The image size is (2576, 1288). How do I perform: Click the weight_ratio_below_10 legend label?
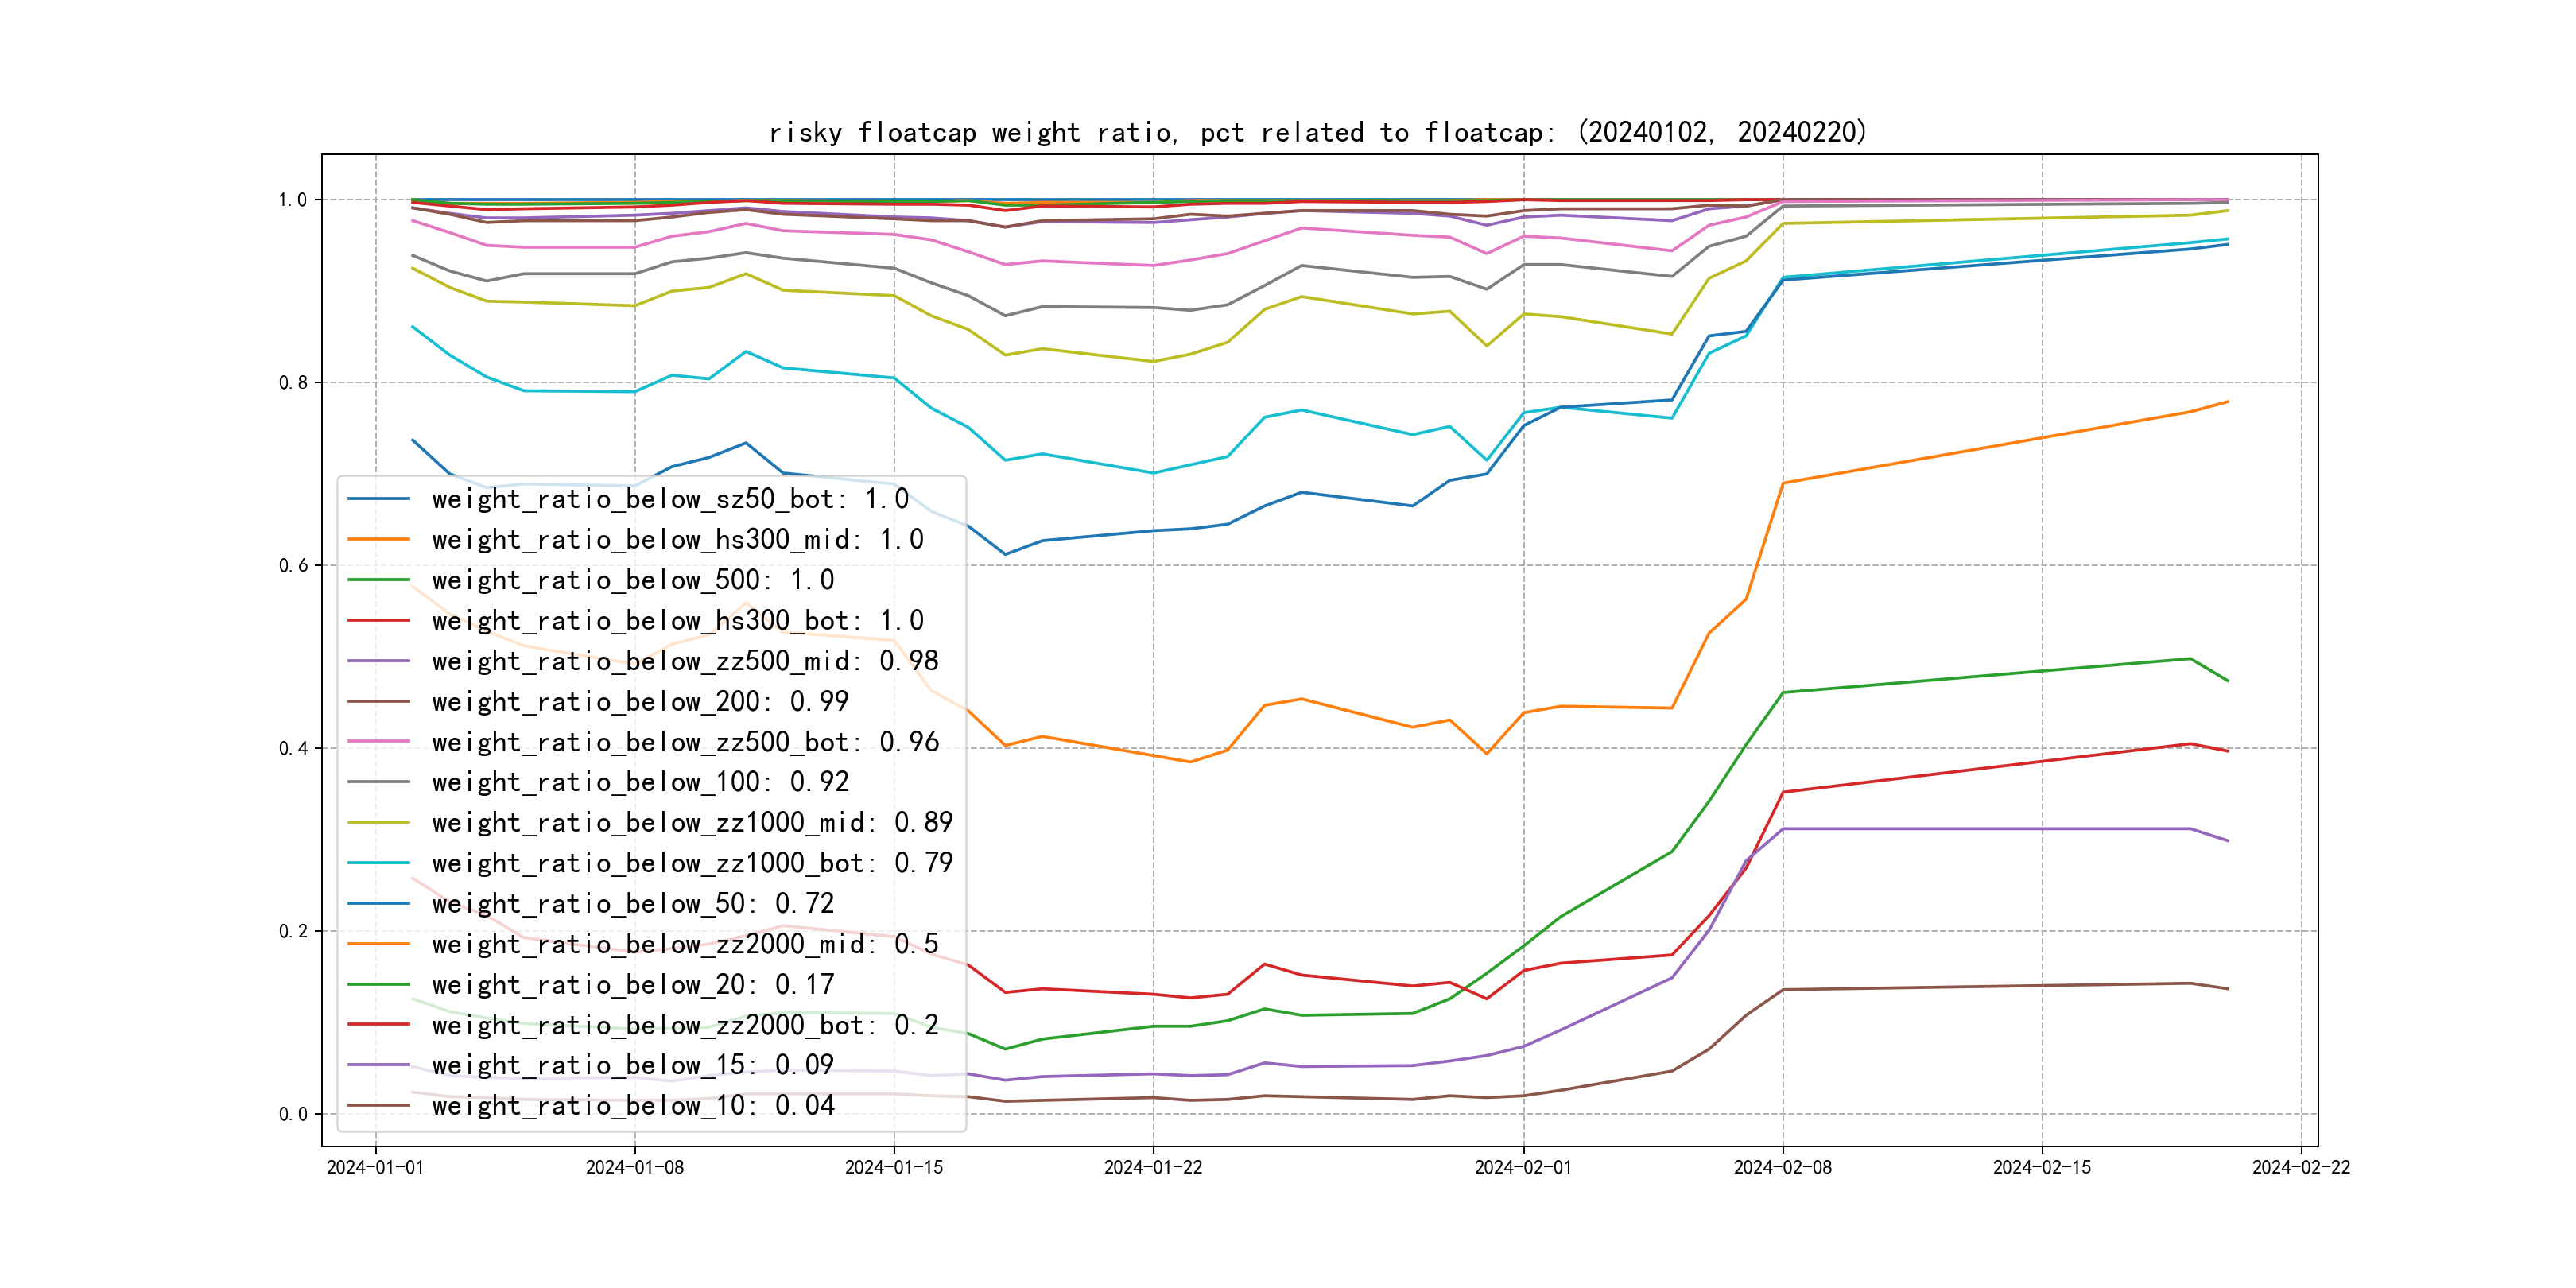click(632, 1106)
